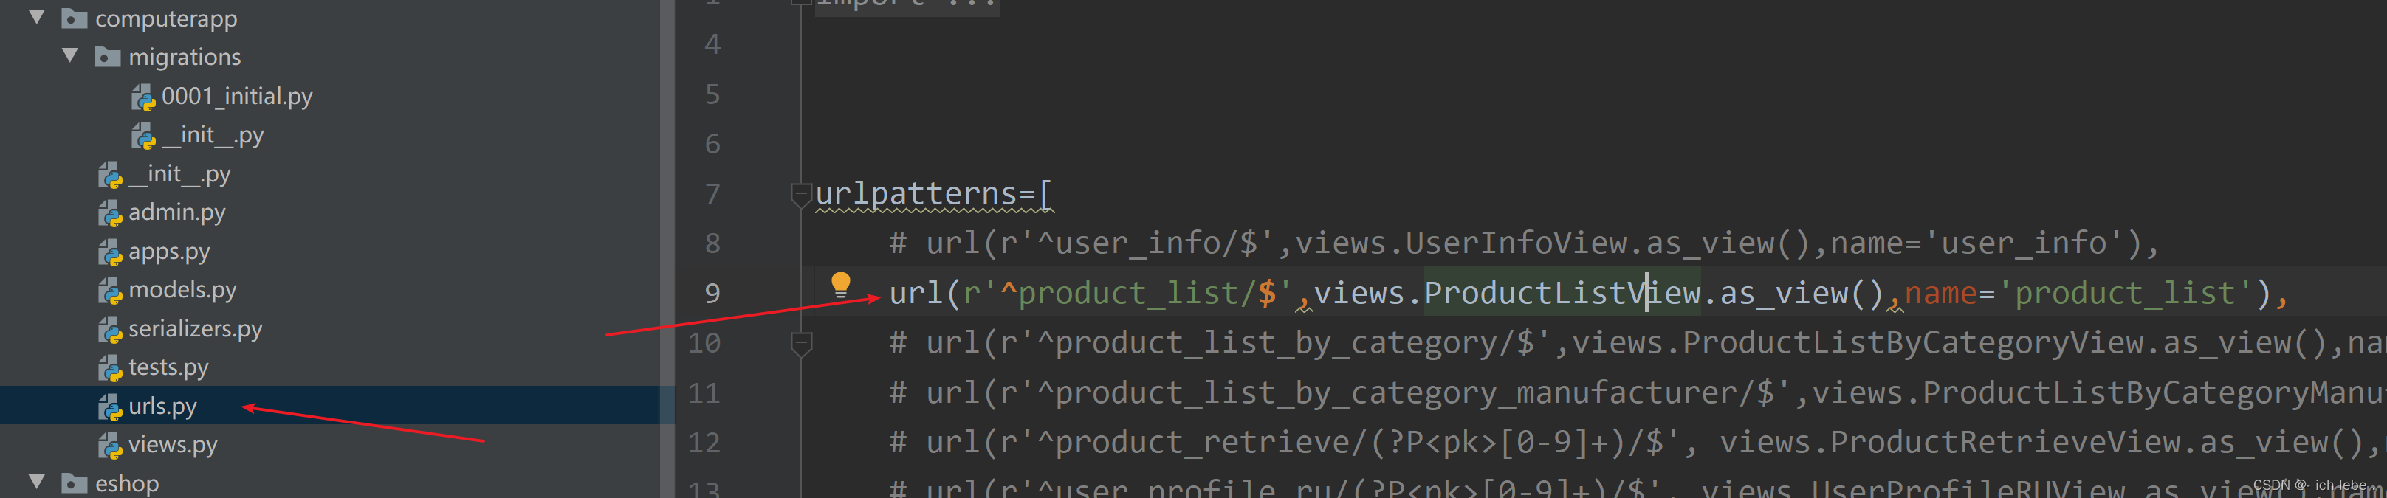Click line number 12 in gutter
Image resolution: width=2387 pixels, height=498 pixels.
coord(704,443)
